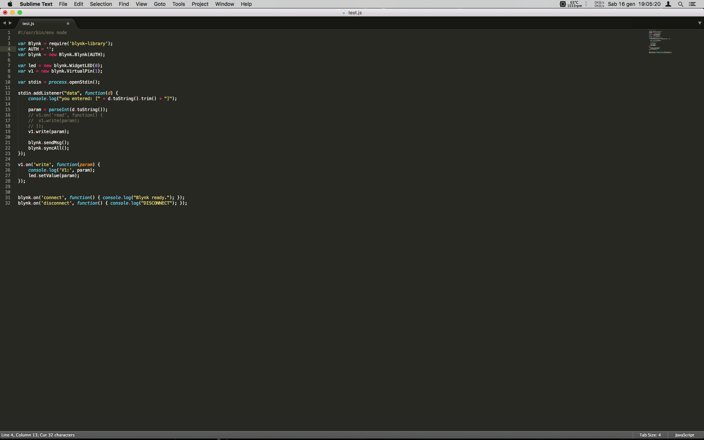Click line number 12 in the gutter
Image resolution: width=704 pixels, height=440 pixels.
8,93
